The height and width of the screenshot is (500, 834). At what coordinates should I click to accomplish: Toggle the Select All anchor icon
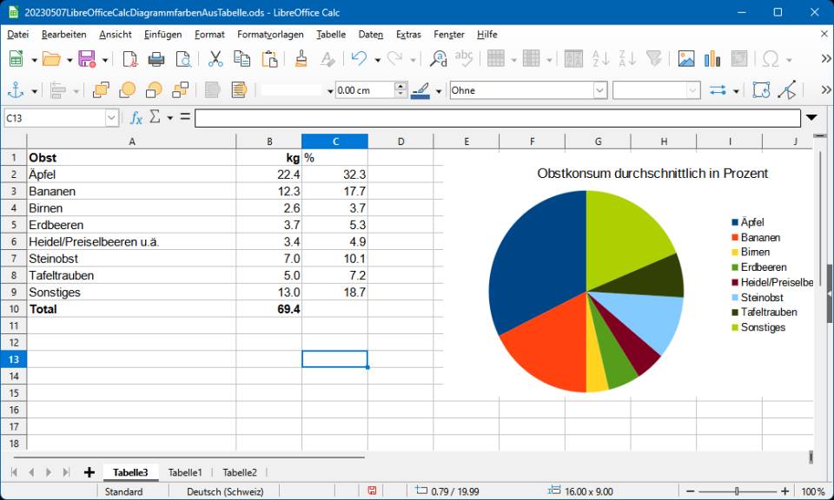point(17,89)
